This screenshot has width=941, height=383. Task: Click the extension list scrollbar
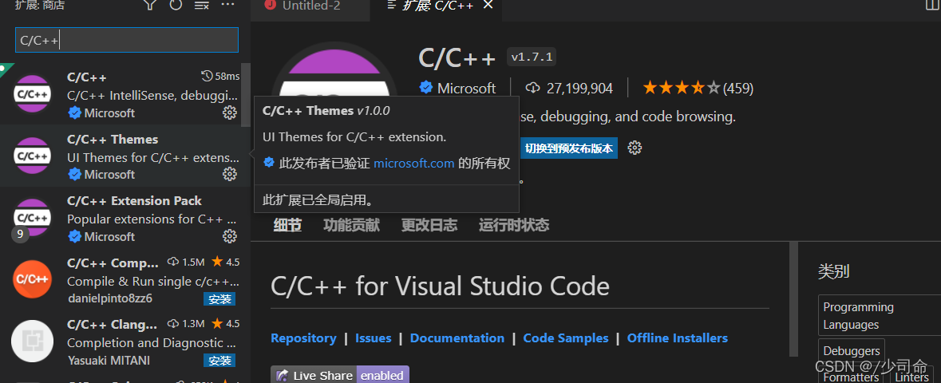246,96
